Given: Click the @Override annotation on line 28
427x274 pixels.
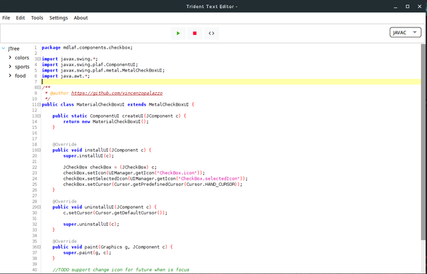Looking at the screenshot, I should pos(65,201).
